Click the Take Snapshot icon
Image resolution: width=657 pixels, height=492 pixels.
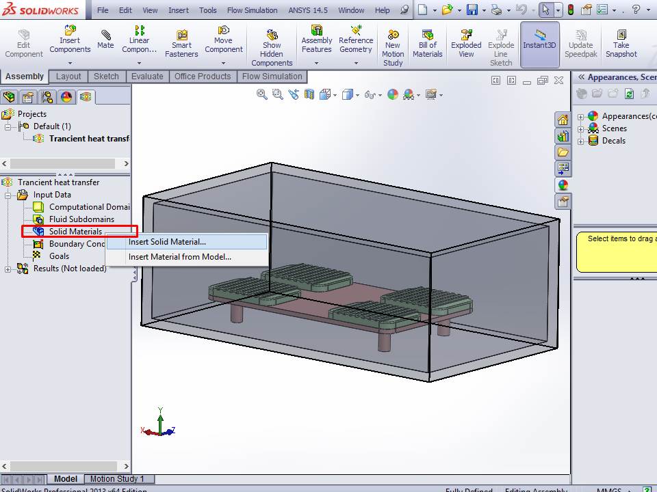click(621, 36)
